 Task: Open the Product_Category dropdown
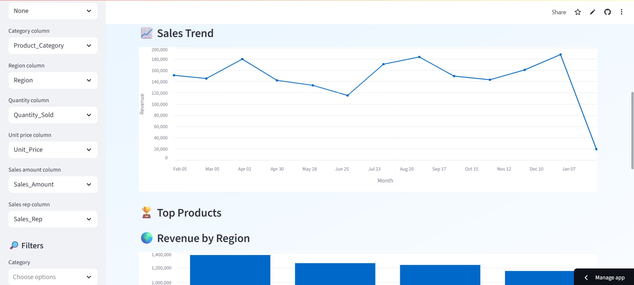tap(53, 46)
